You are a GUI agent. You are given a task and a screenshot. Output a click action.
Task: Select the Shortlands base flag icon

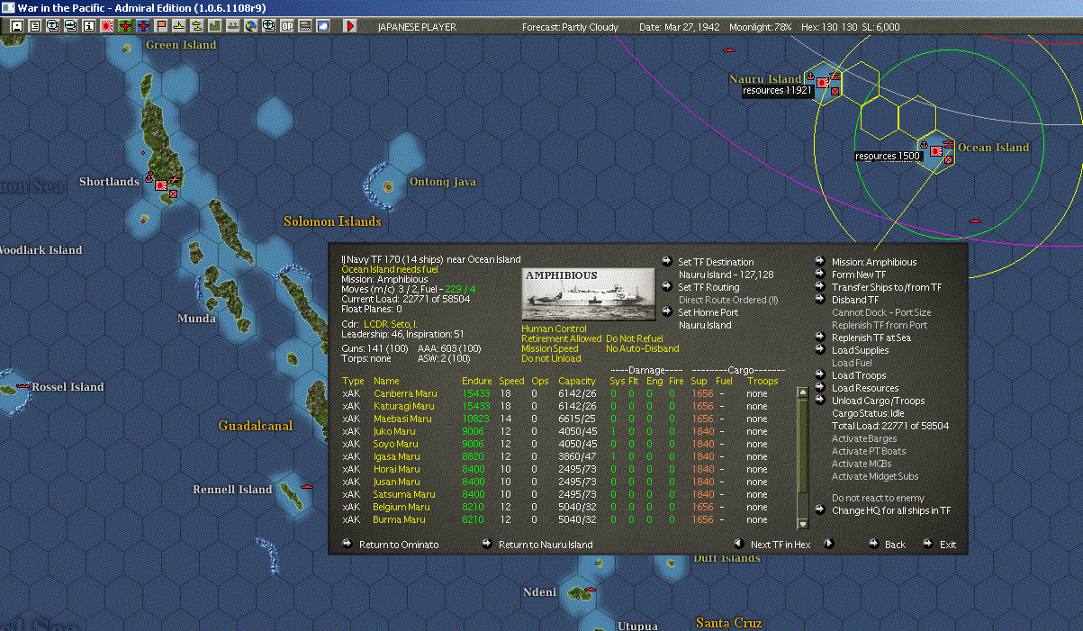coord(161,185)
